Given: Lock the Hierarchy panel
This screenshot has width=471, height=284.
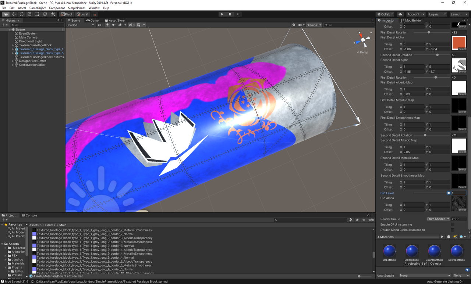Looking at the screenshot, I should [57, 20].
